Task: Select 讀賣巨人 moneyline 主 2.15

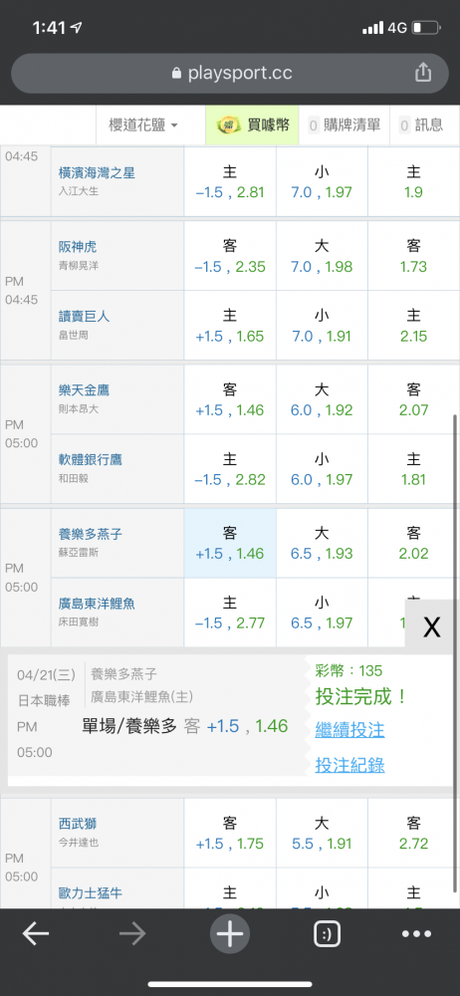Action: (413, 326)
